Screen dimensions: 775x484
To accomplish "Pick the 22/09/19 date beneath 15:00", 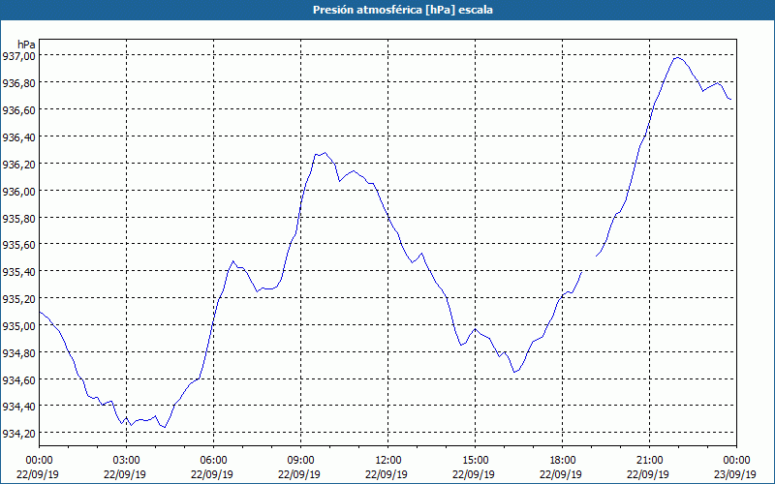I will (x=474, y=474).
